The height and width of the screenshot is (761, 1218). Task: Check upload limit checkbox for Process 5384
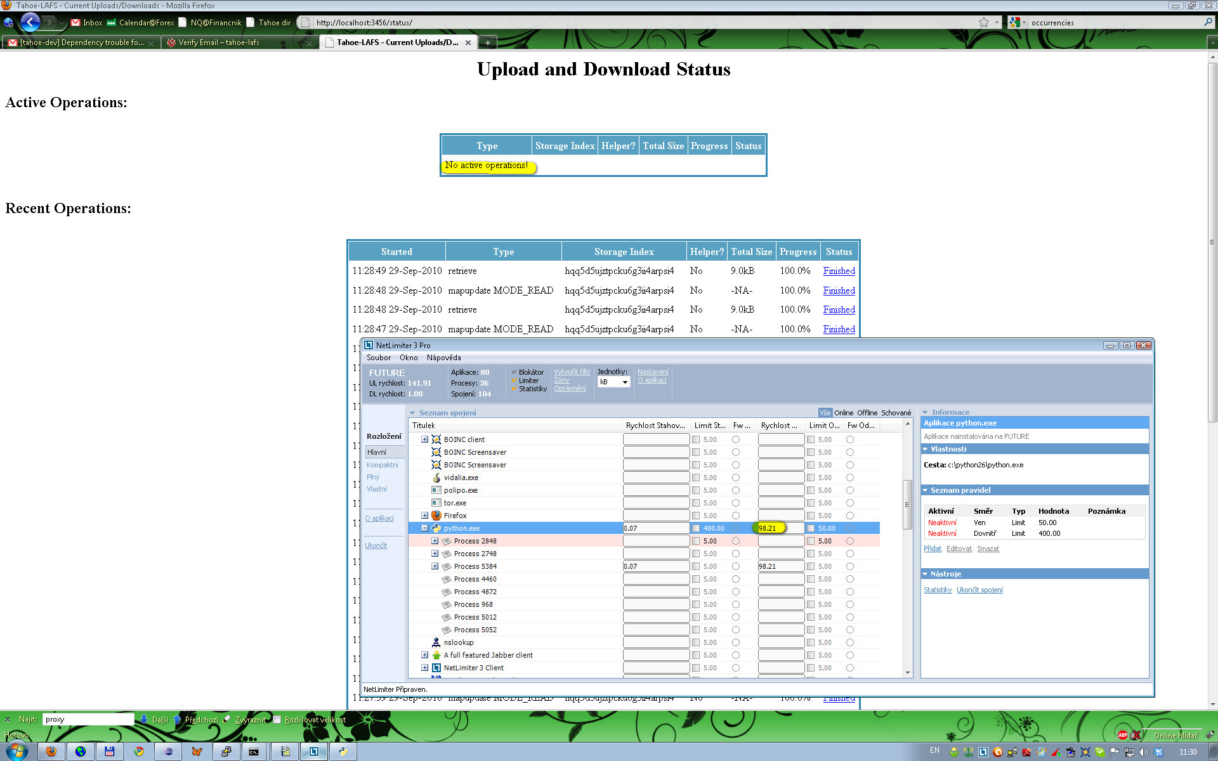(x=811, y=566)
